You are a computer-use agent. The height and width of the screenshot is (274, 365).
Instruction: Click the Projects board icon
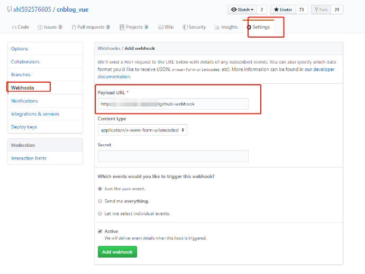(122, 27)
